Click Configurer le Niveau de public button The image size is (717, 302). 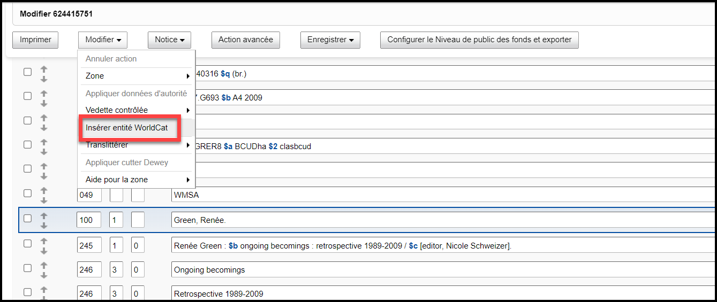pos(479,40)
